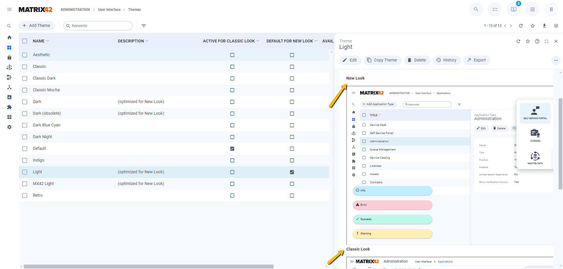This screenshot has width=563, height=269.
Task: Toggle the select-all checkbox in header
Action: point(25,41)
